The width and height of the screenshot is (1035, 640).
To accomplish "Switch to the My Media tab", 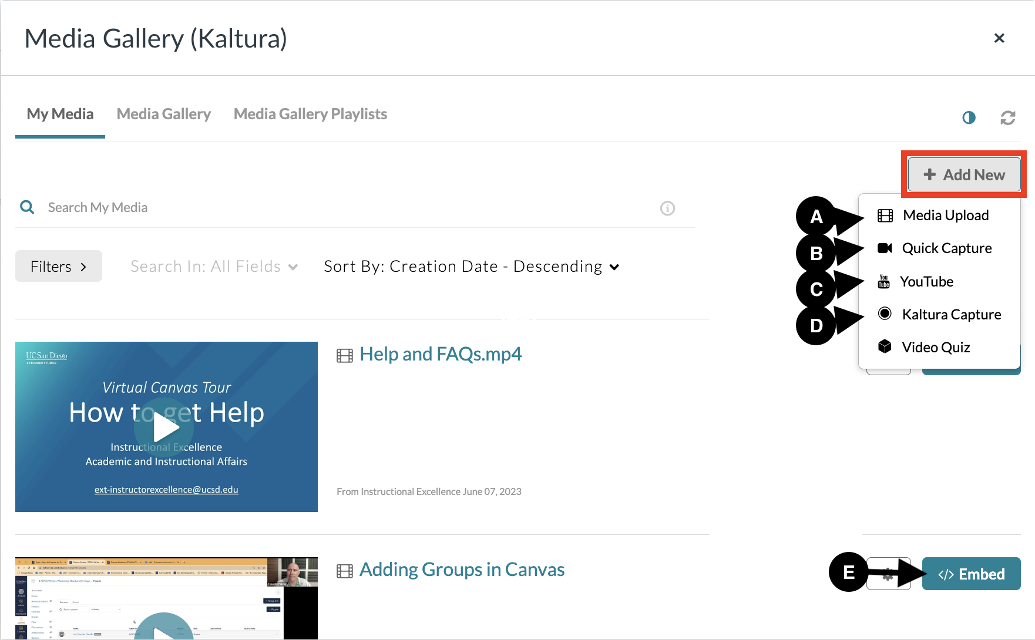I will coord(60,114).
